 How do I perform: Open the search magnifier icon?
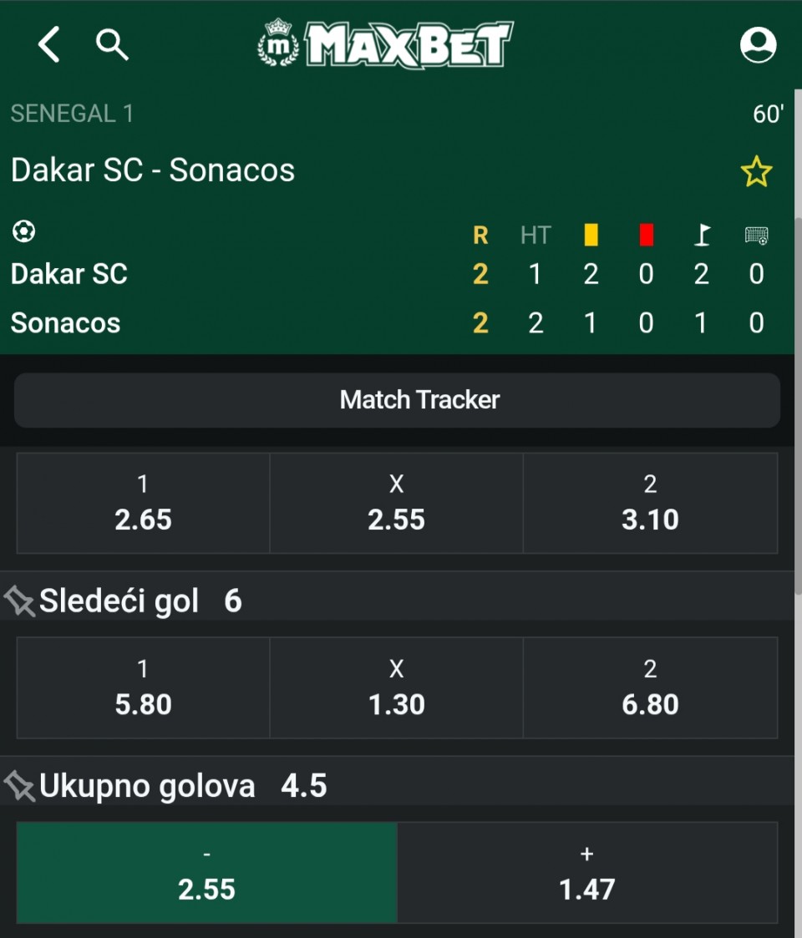112,44
